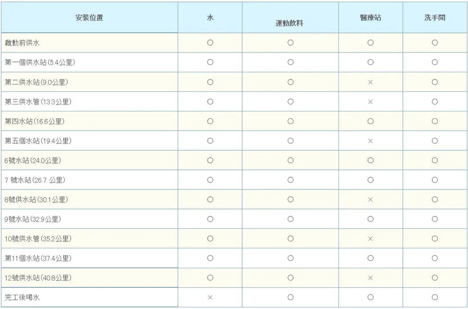Click 洗手間 circle in 6號水站 (24.0公里) row

435,160
